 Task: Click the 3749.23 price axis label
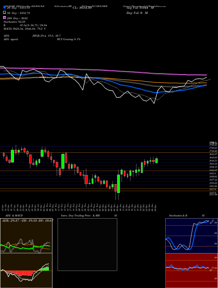click(x=213, y=148)
